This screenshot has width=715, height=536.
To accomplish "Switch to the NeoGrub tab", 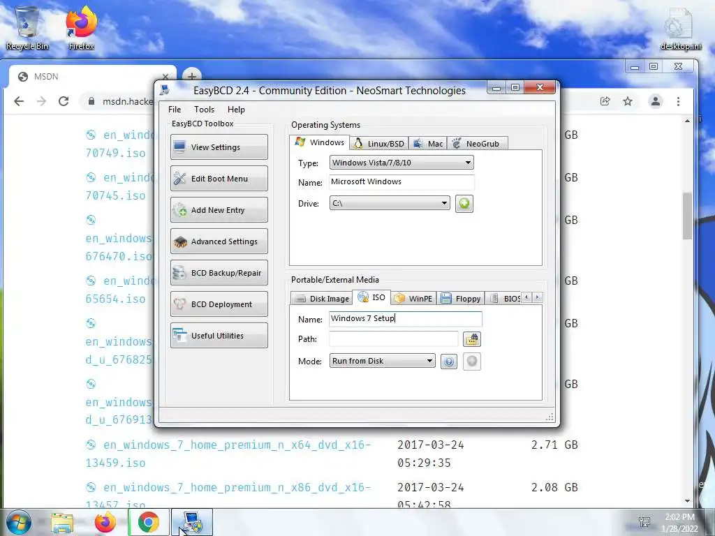I will click(x=477, y=144).
